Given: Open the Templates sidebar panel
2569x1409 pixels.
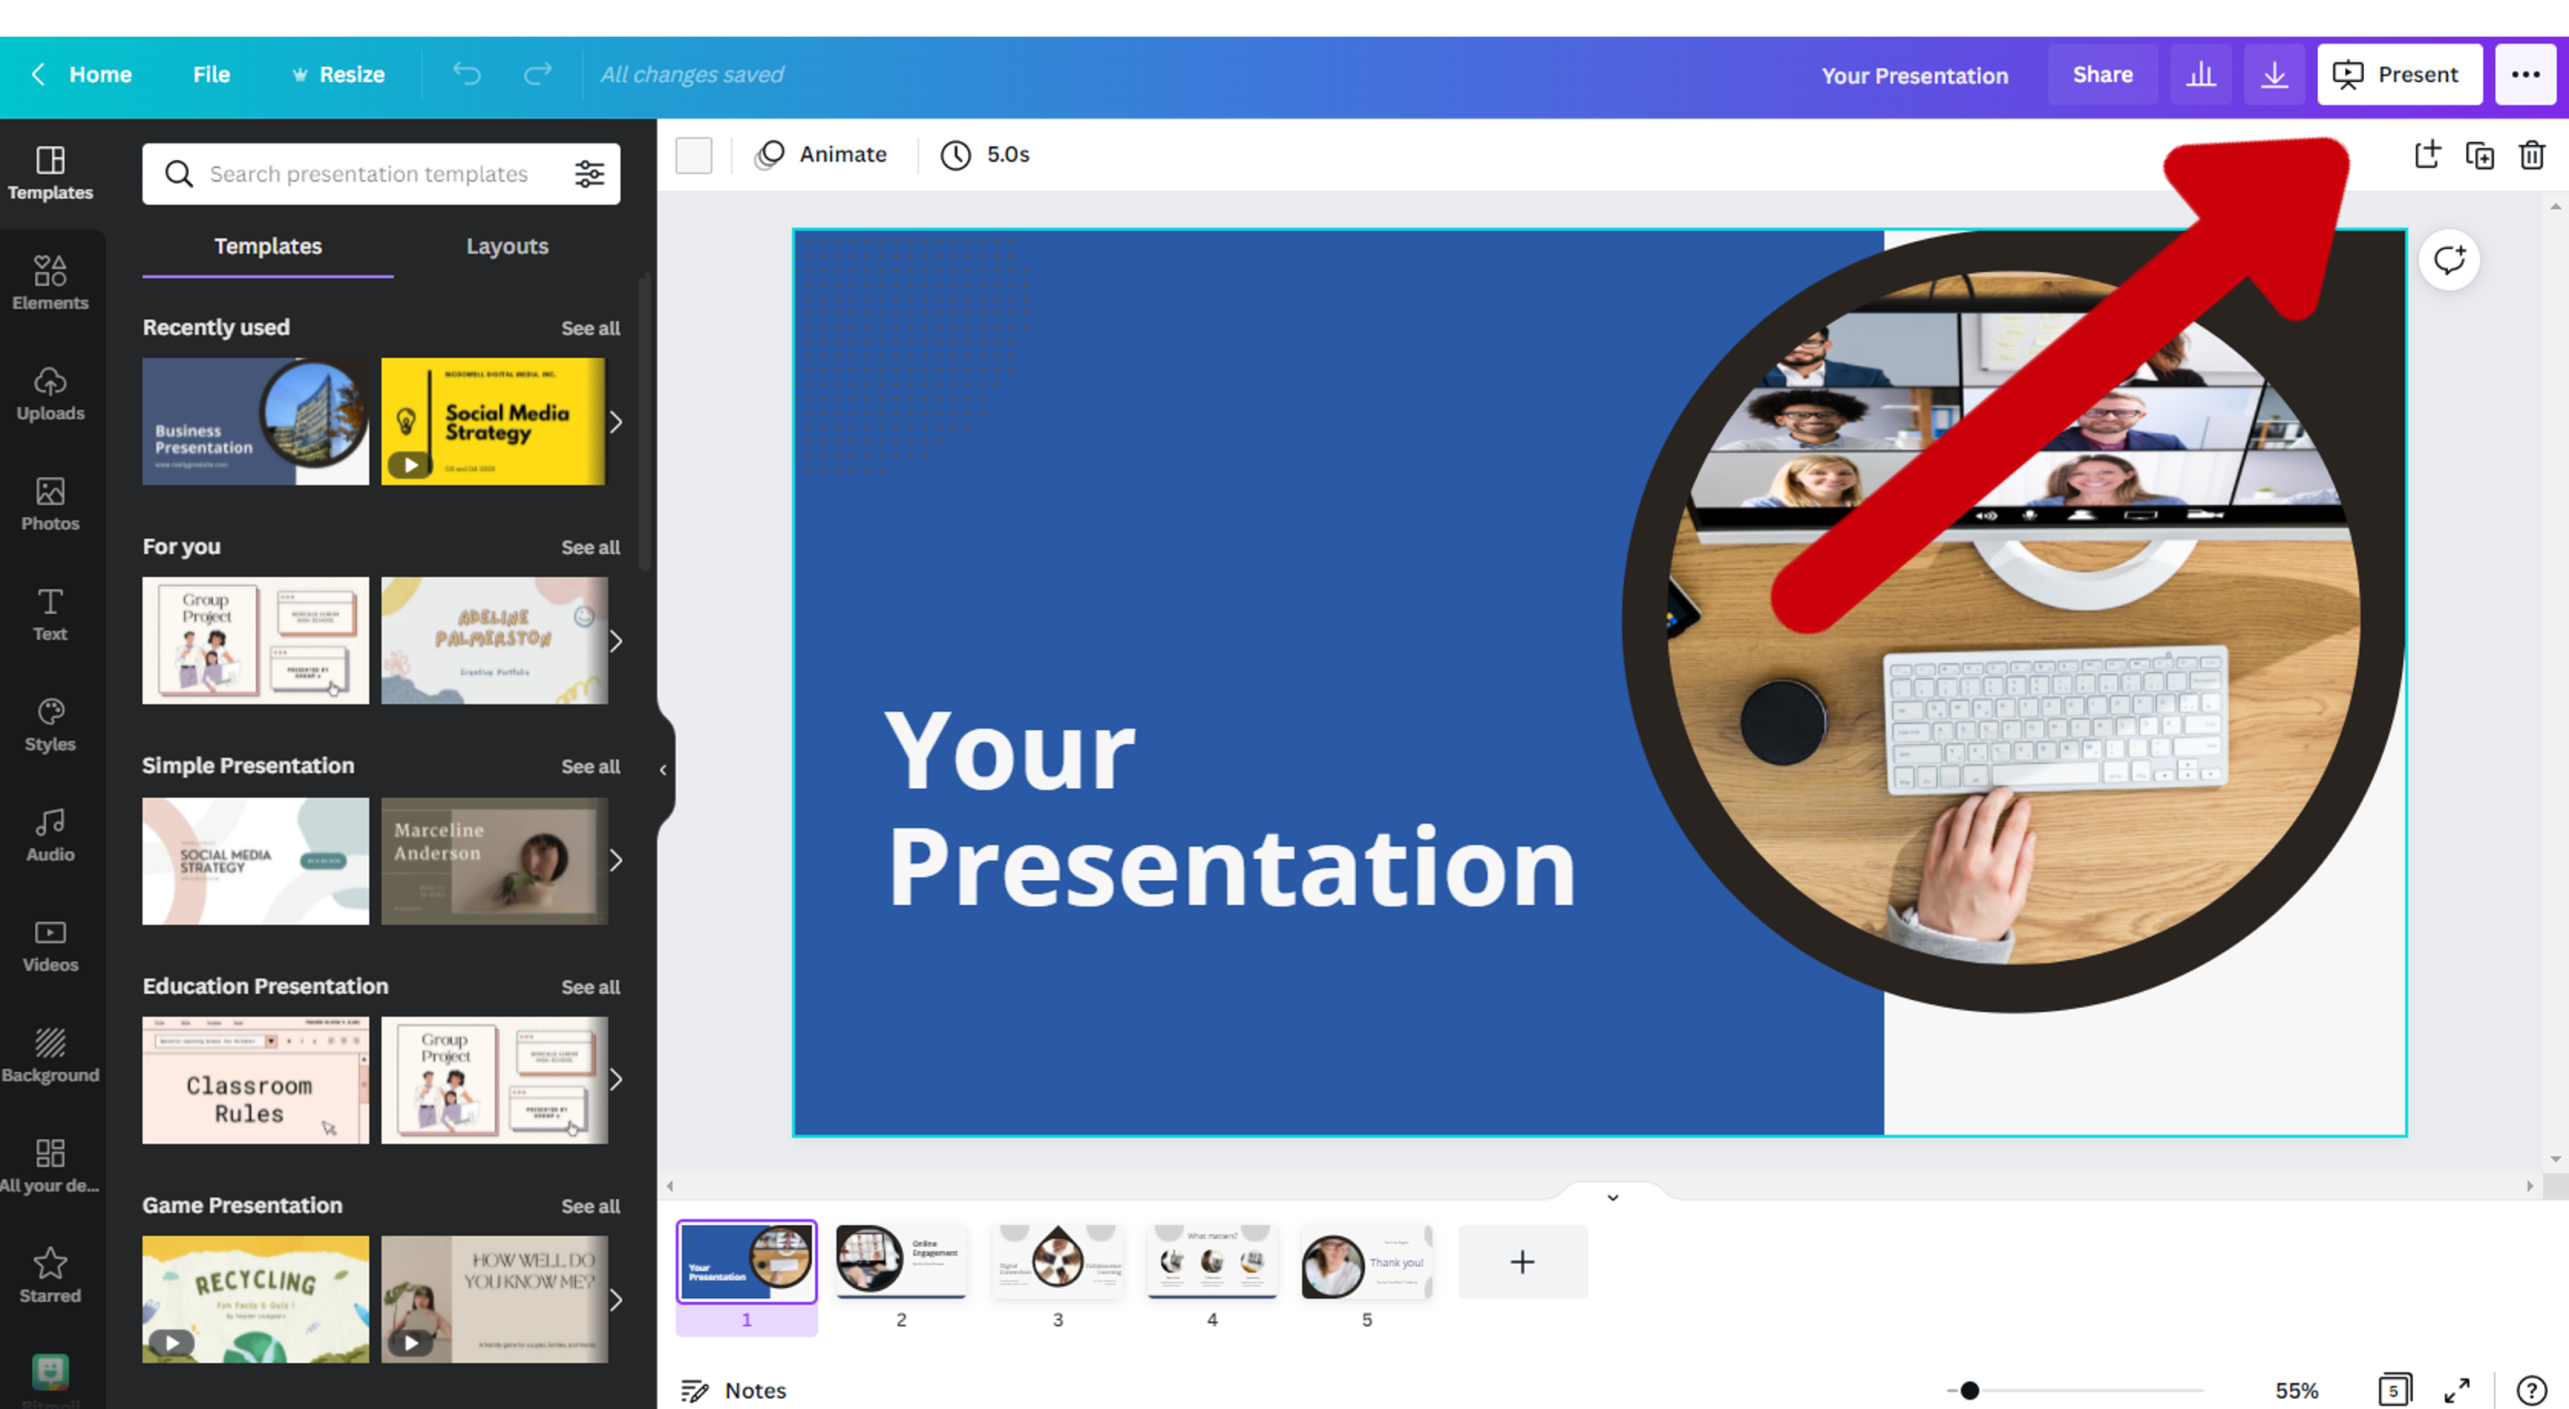Looking at the screenshot, I should 50,172.
